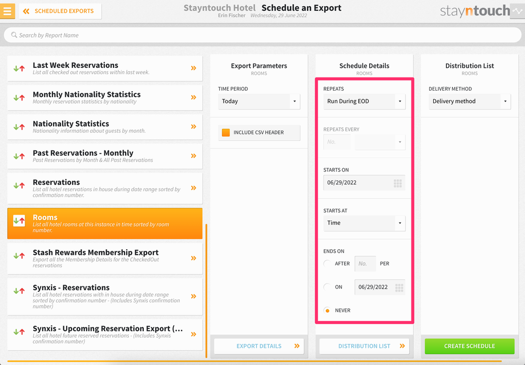Click the Export Details button
The height and width of the screenshot is (365, 525).
pyautogui.click(x=259, y=346)
